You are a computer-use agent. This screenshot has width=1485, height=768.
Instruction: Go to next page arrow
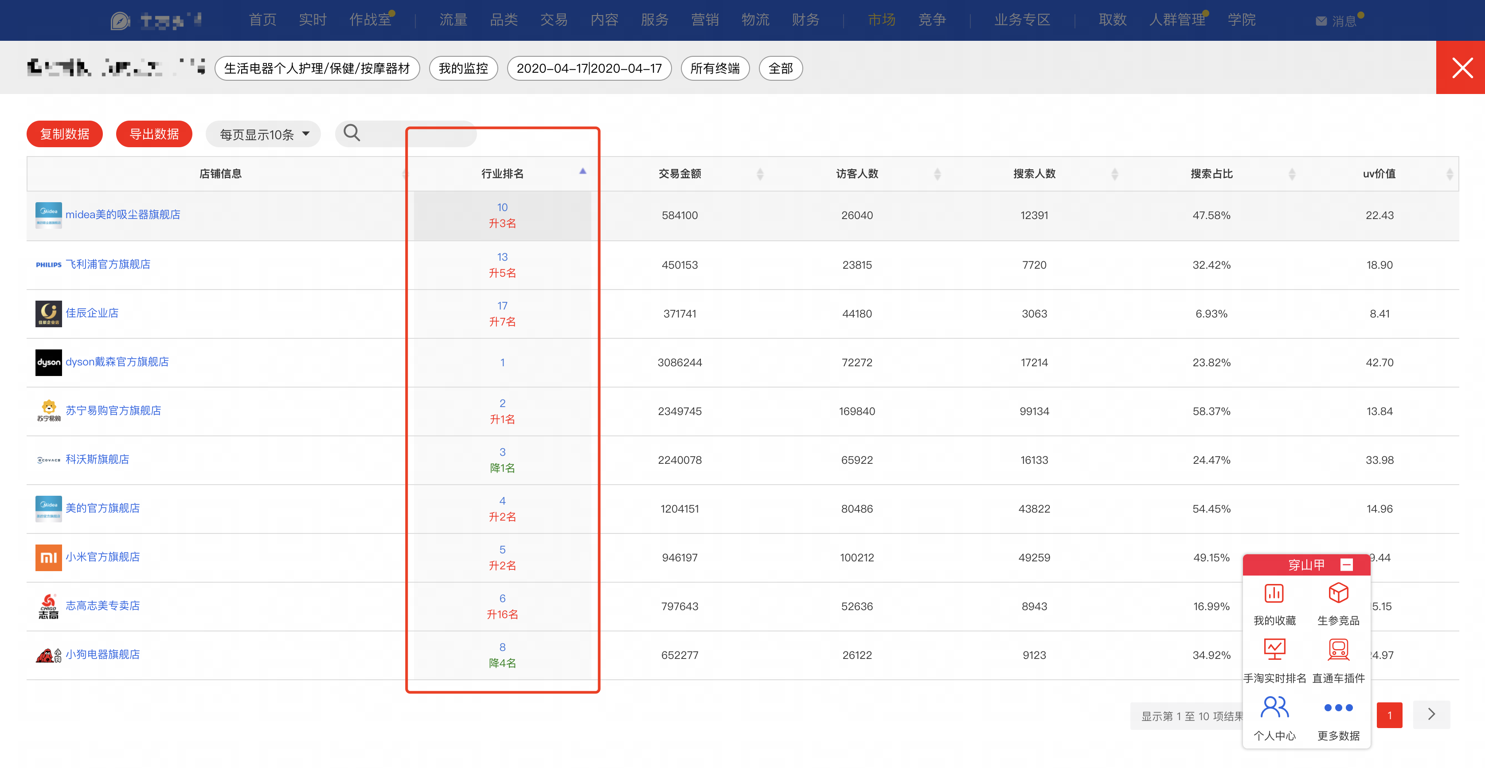click(1431, 715)
